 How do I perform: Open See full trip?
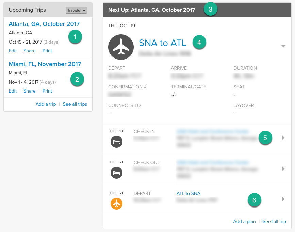click(274, 221)
